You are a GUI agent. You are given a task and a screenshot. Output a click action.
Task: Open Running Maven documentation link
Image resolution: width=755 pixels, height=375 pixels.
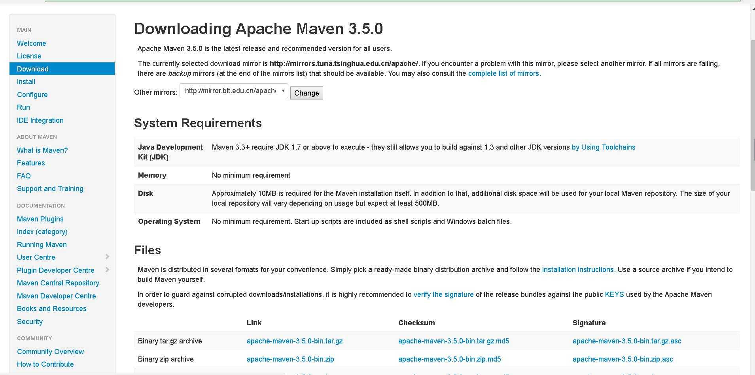(42, 245)
